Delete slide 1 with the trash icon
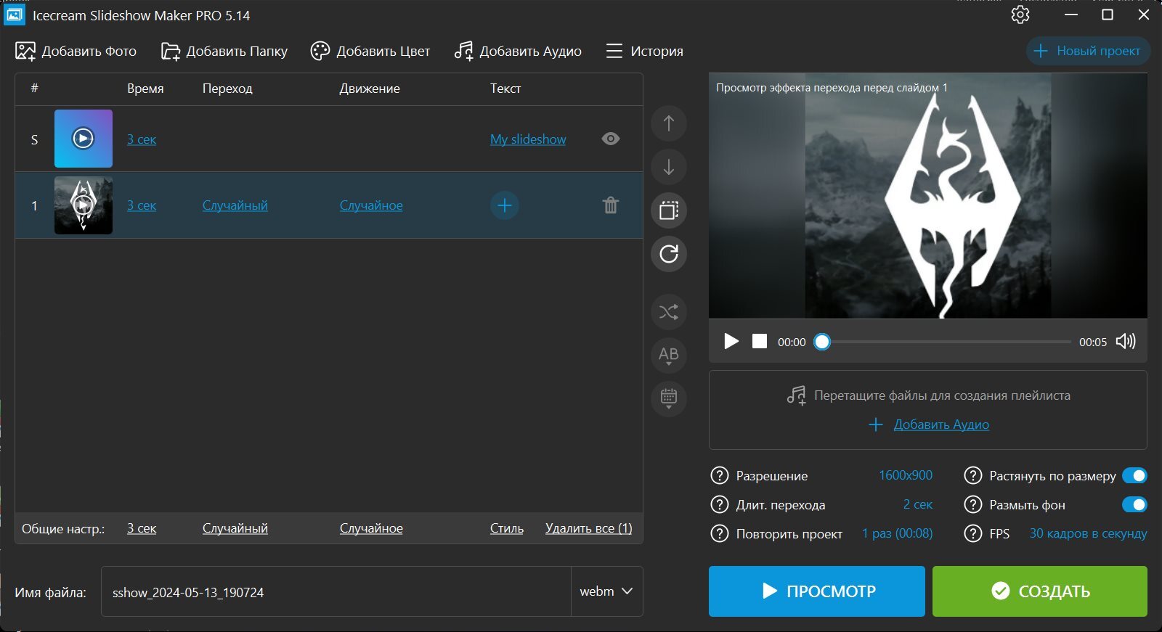Image resolution: width=1162 pixels, height=632 pixels. point(611,205)
